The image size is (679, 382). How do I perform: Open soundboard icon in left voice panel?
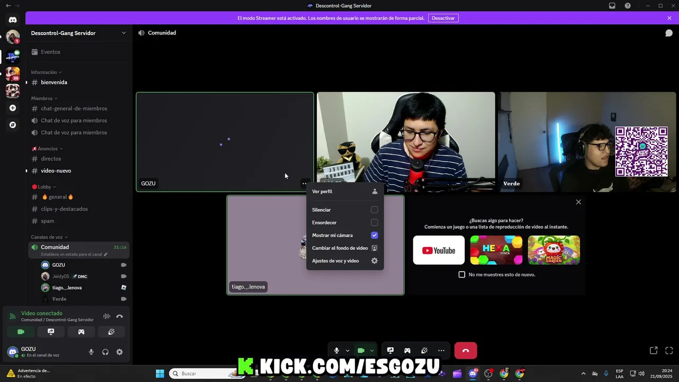111,332
